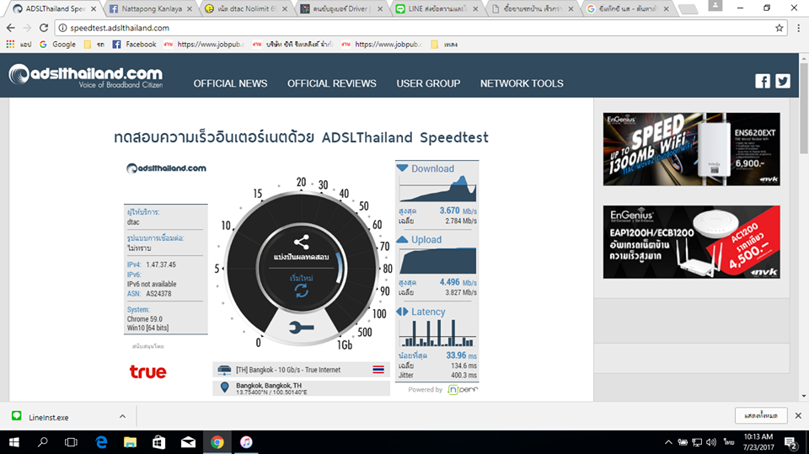Click the EnGenius ENS620EXT ad banner

pyautogui.click(x=691, y=149)
